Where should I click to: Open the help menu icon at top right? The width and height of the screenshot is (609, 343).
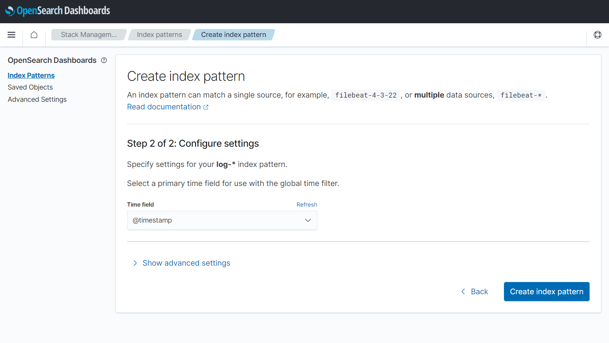click(x=597, y=35)
